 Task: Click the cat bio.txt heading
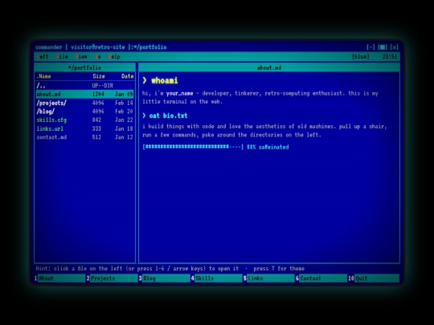[165, 116]
